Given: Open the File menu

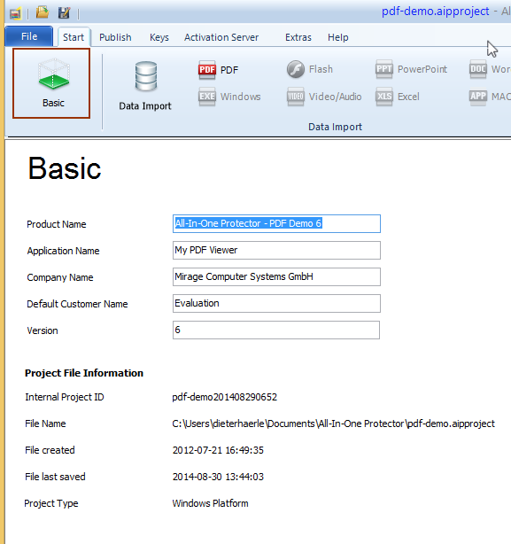Looking at the screenshot, I should click(29, 36).
